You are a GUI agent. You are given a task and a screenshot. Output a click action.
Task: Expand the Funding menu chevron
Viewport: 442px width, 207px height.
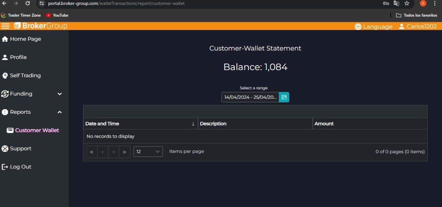coord(60,94)
